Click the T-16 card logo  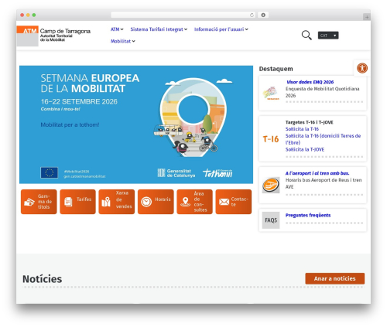[x=271, y=139]
